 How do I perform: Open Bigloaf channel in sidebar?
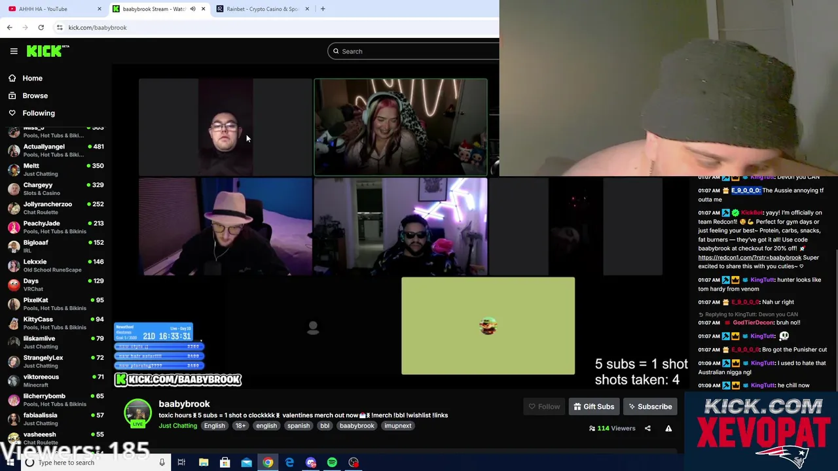[56, 246]
